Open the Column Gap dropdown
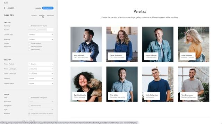 (x=41, y=34)
